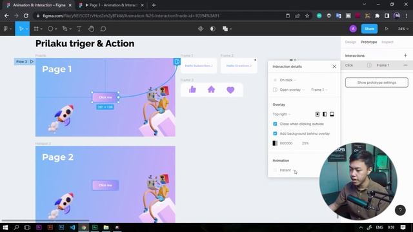Click the browser address bar URL
The image size is (413, 232).
(x=131, y=15)
